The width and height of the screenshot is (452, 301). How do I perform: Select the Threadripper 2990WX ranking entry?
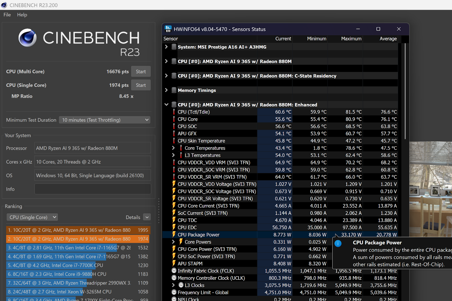click(78, 283)
